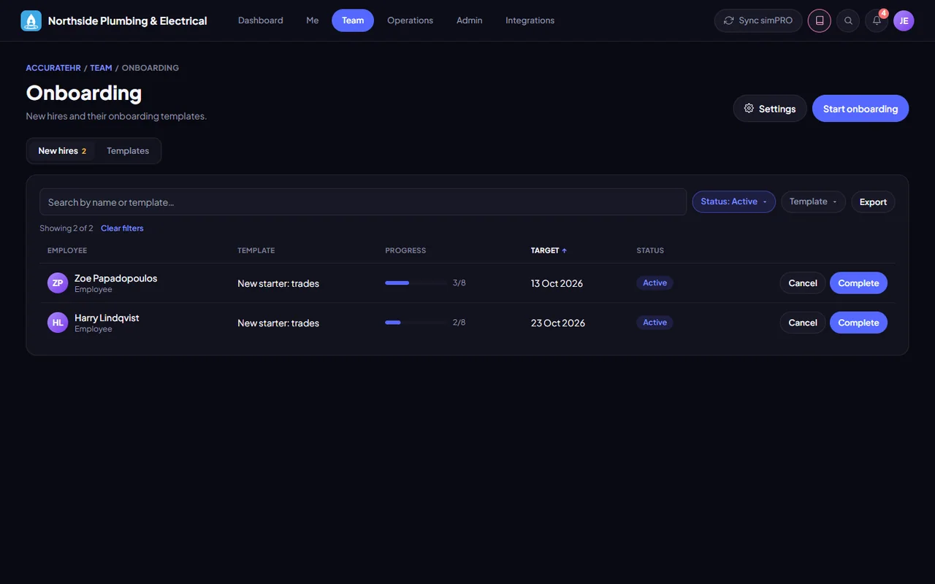The image size is (935, 584).
Task: Open the book icon button in header
Action: (x=820, y=20)
